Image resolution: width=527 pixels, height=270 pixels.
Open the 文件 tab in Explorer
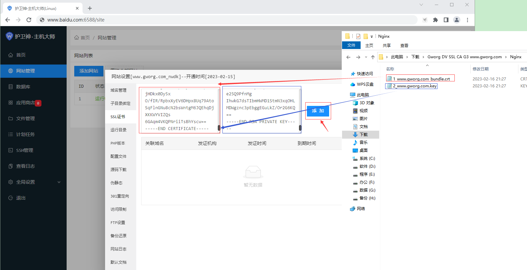[x=351, y=45]
